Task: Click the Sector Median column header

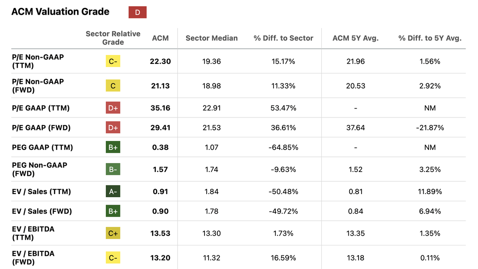Action: click(x=212, y=38)
